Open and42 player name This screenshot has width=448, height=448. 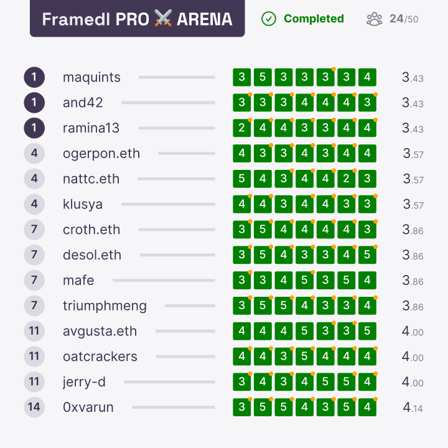click(83, 103)
